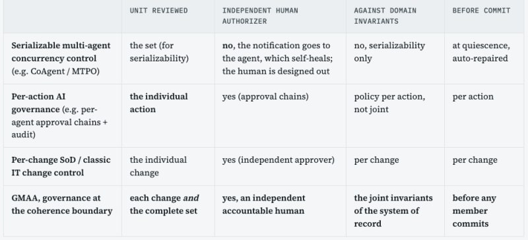This screenshot has height=240, width=528.
Task: Click the bold 'the individual action' cell
Action: [158, 103]
